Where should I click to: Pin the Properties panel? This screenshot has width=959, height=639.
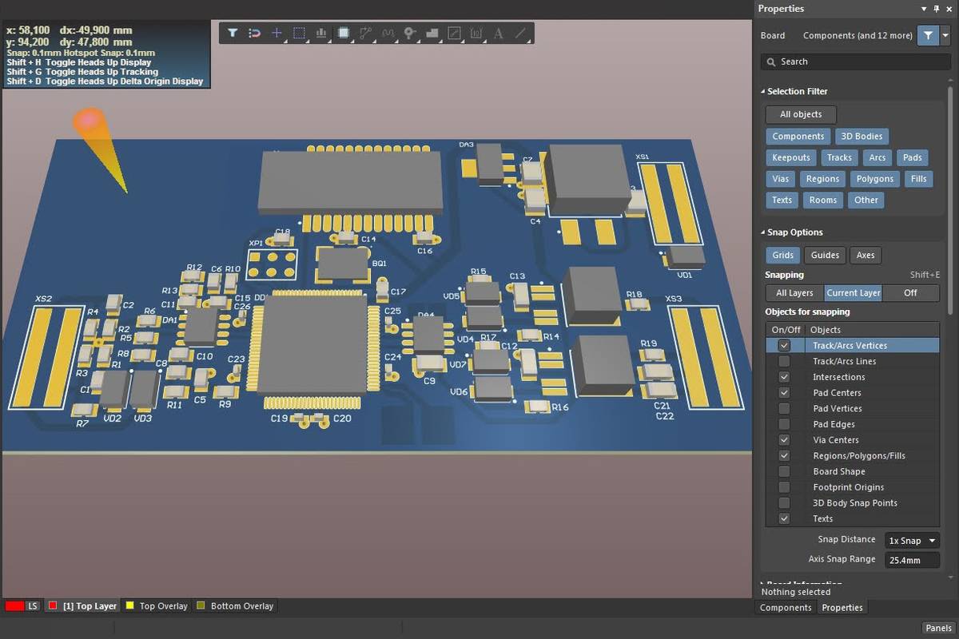click(x=937, y=9)
